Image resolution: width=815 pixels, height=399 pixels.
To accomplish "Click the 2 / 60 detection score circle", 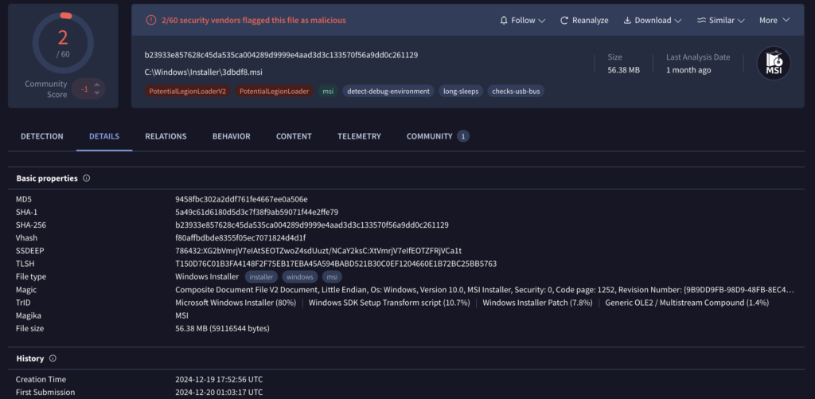I will 63,43.
